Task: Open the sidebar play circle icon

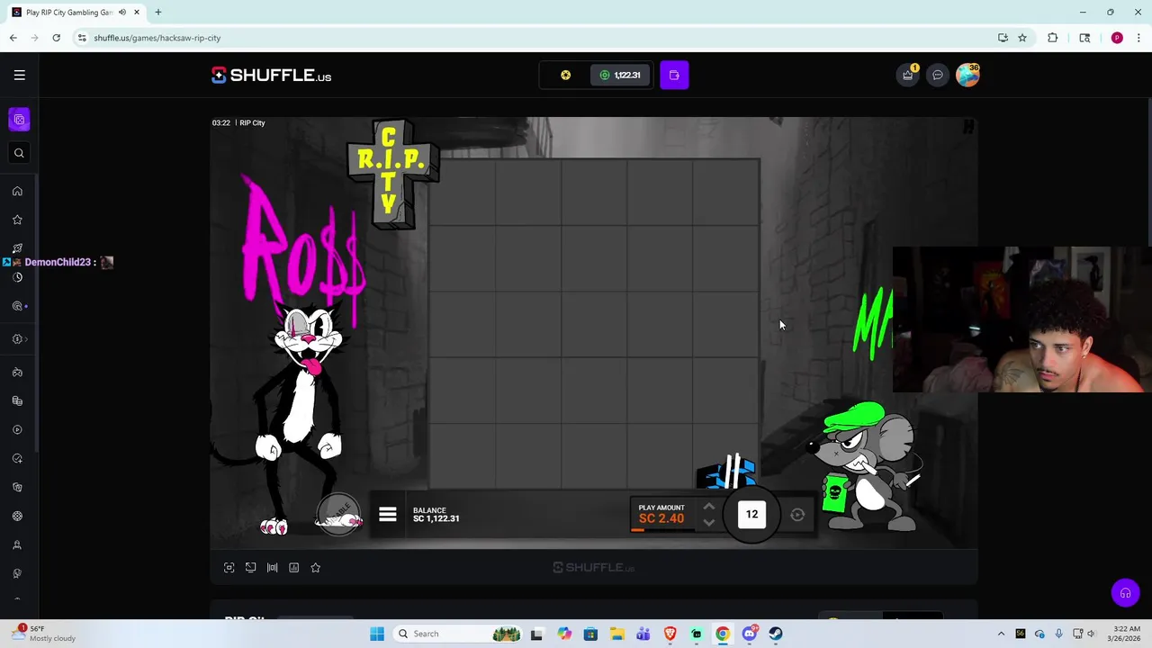Action: click(x=17, y=430)
